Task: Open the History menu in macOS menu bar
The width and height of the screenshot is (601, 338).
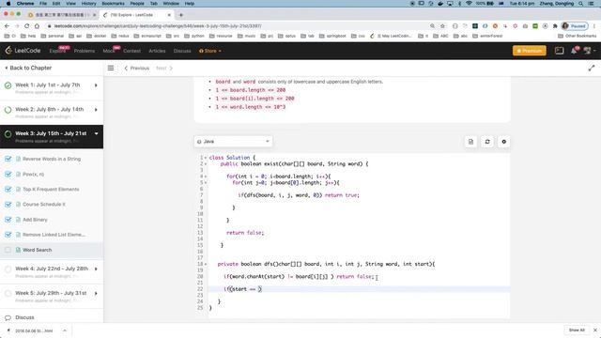Action: click(88, 4)
